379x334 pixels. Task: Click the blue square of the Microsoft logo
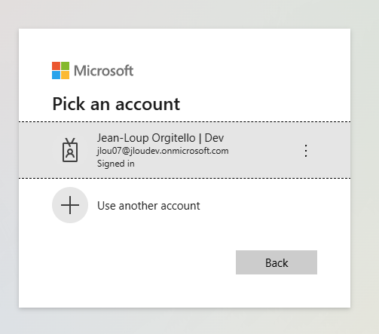click(x=56, y=75)
